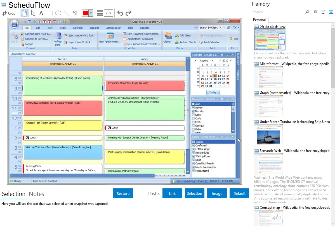This screenshot has width=335, height=226.
Task: Click the Print Calendar command
Action: [x=211, y=42]
